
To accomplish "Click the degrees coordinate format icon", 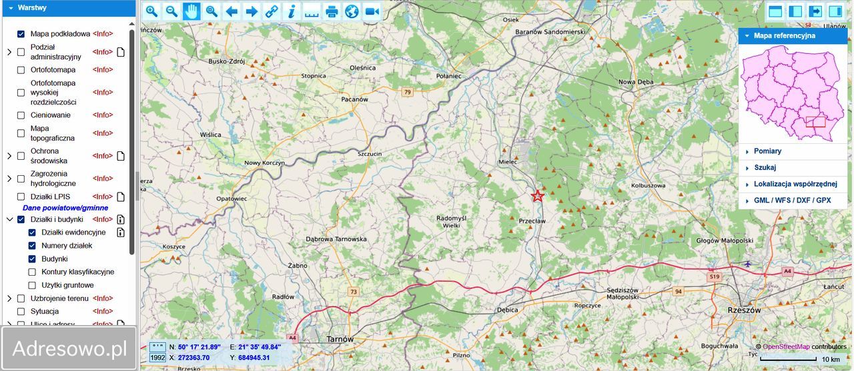I will [157, 347].
